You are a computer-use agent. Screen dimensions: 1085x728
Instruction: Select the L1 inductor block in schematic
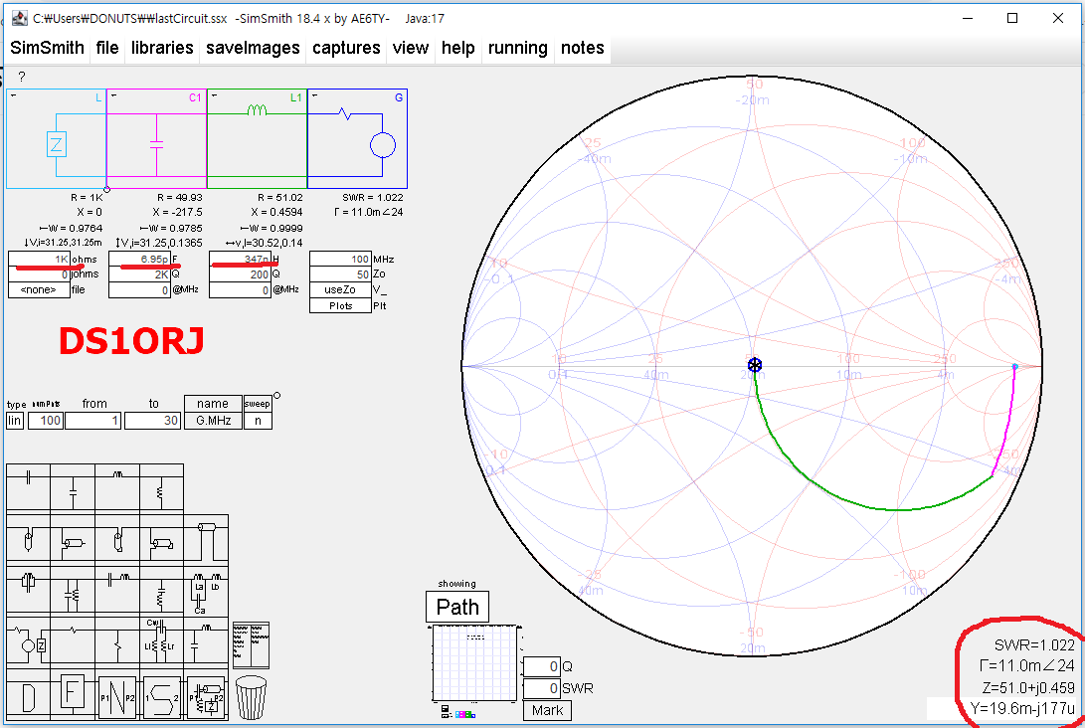point(257,138)
